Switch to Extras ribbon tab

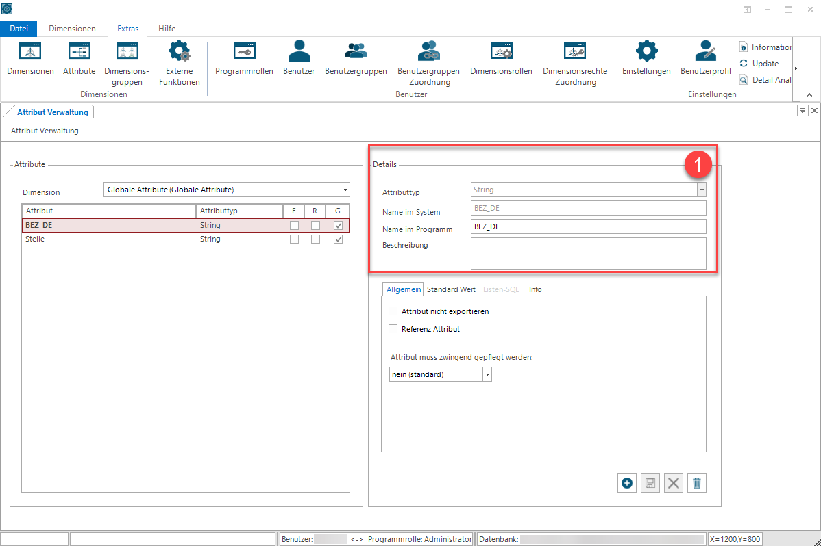[x=127, y=29]
